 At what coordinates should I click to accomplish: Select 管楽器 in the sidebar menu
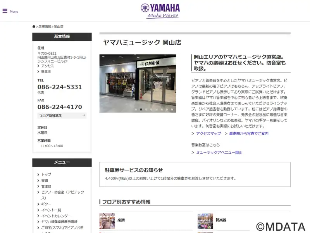point(46,186)
